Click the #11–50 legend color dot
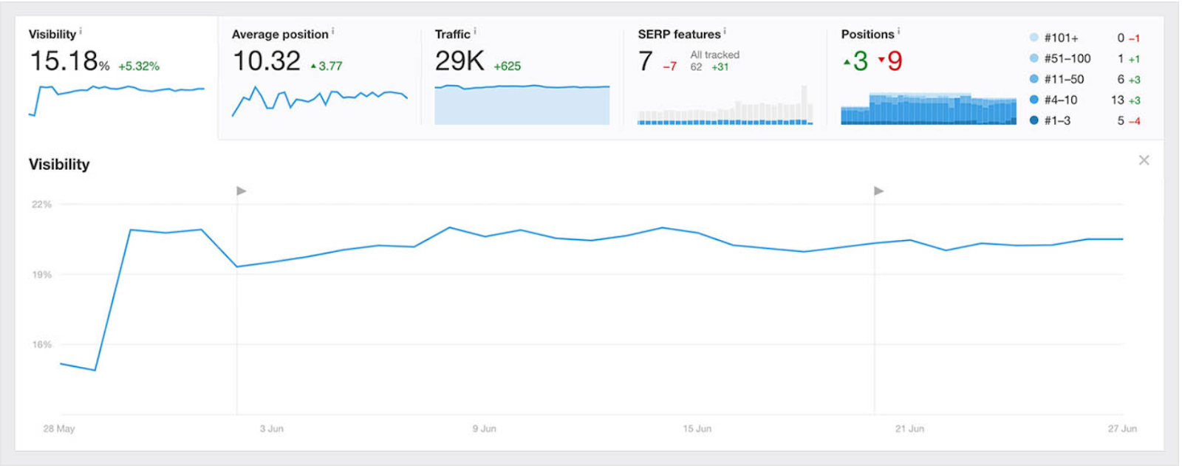The image size is (1182, 466). pyautogui.click(x=1034, y=78)
